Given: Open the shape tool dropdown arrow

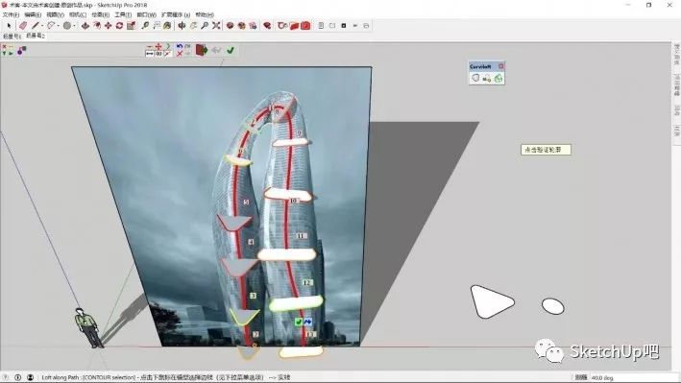Looking at the screenshot, I should [74, 26].
